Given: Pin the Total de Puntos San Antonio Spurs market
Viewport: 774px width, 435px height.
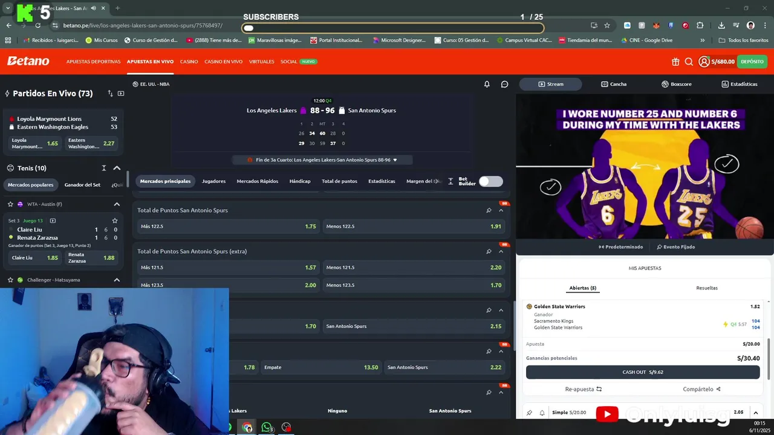Looking at the screenshot, I should [489, 210].
